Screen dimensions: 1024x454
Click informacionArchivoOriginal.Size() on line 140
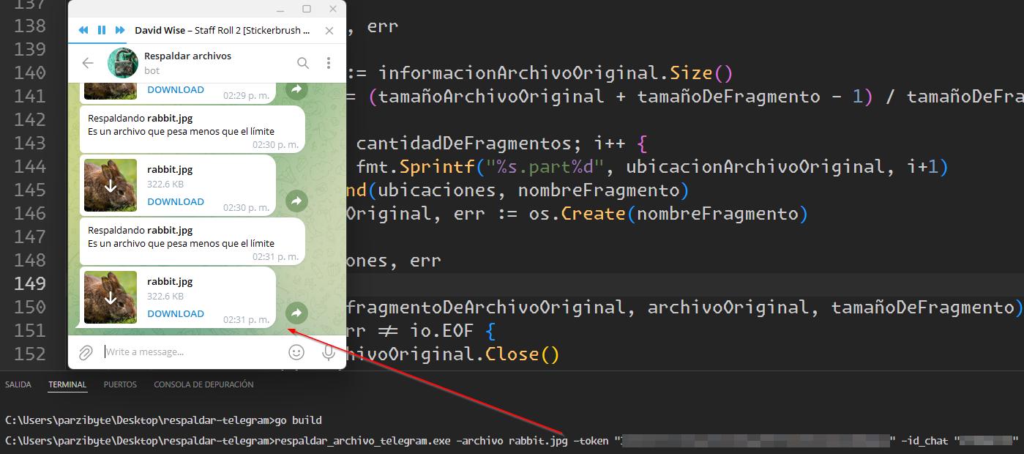556,72
